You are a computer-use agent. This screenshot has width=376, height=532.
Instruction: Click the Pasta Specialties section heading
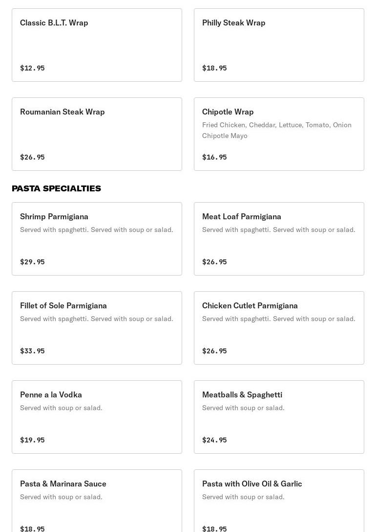(56, 188)
